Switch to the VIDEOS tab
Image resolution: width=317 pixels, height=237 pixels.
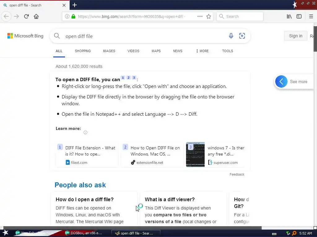coord(133,51)
